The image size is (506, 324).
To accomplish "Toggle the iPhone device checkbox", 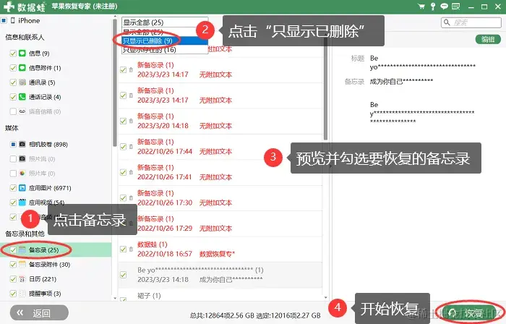I will click(4, 21).
